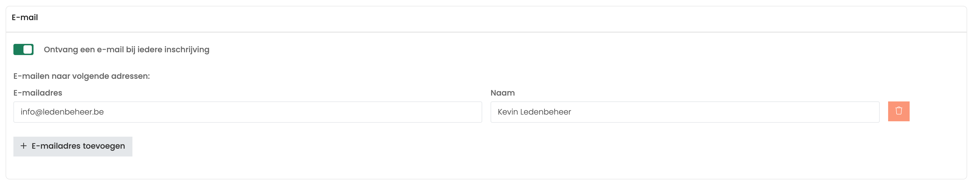
Task: Click the E-mail section header
Action: pyautogui.click(x=25, y=17)
